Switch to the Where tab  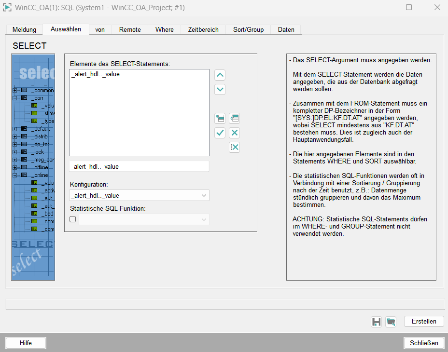coord(164,29)
